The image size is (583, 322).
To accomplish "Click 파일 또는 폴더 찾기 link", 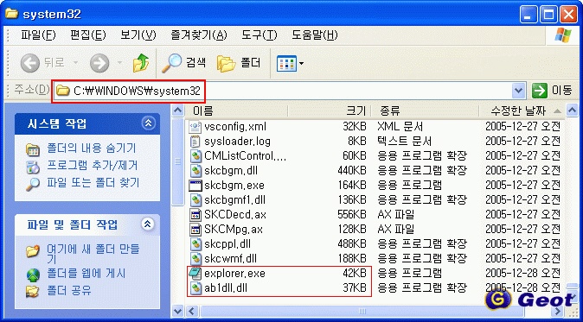I will [93, 182].
